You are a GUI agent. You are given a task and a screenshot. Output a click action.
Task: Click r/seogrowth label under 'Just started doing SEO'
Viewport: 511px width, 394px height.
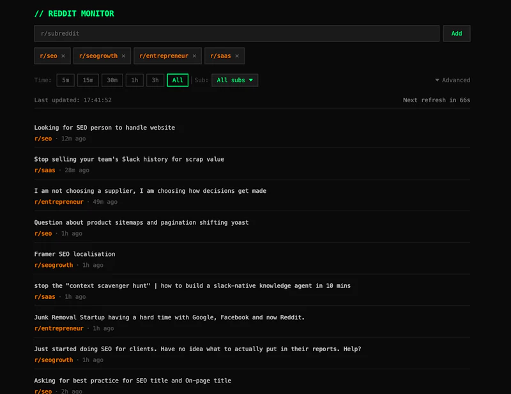[x=54, y=360]
